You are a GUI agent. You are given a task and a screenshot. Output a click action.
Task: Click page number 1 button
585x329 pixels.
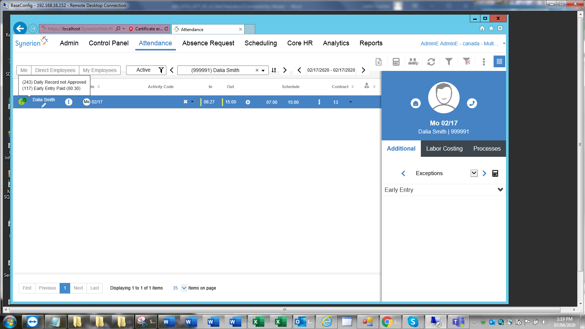pos(65,288)
